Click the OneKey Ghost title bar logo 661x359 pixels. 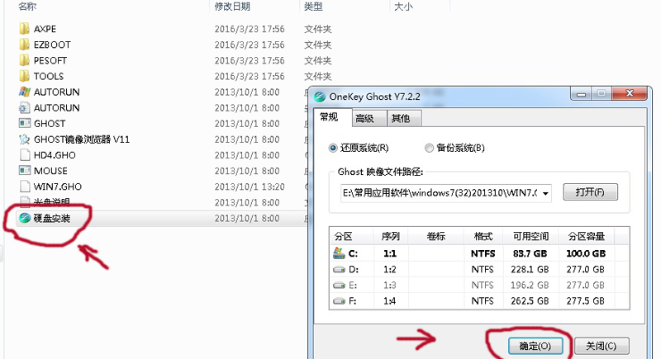coord(320,97)
